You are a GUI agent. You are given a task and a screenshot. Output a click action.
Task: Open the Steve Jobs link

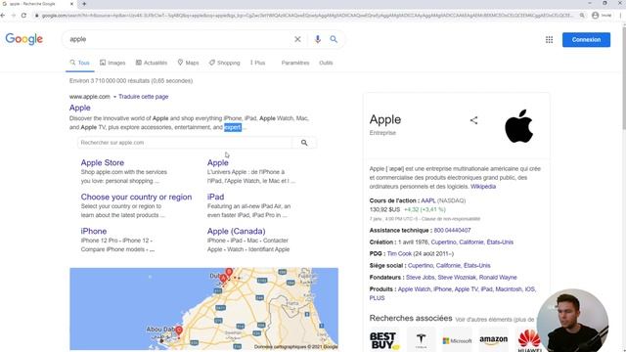420,277
